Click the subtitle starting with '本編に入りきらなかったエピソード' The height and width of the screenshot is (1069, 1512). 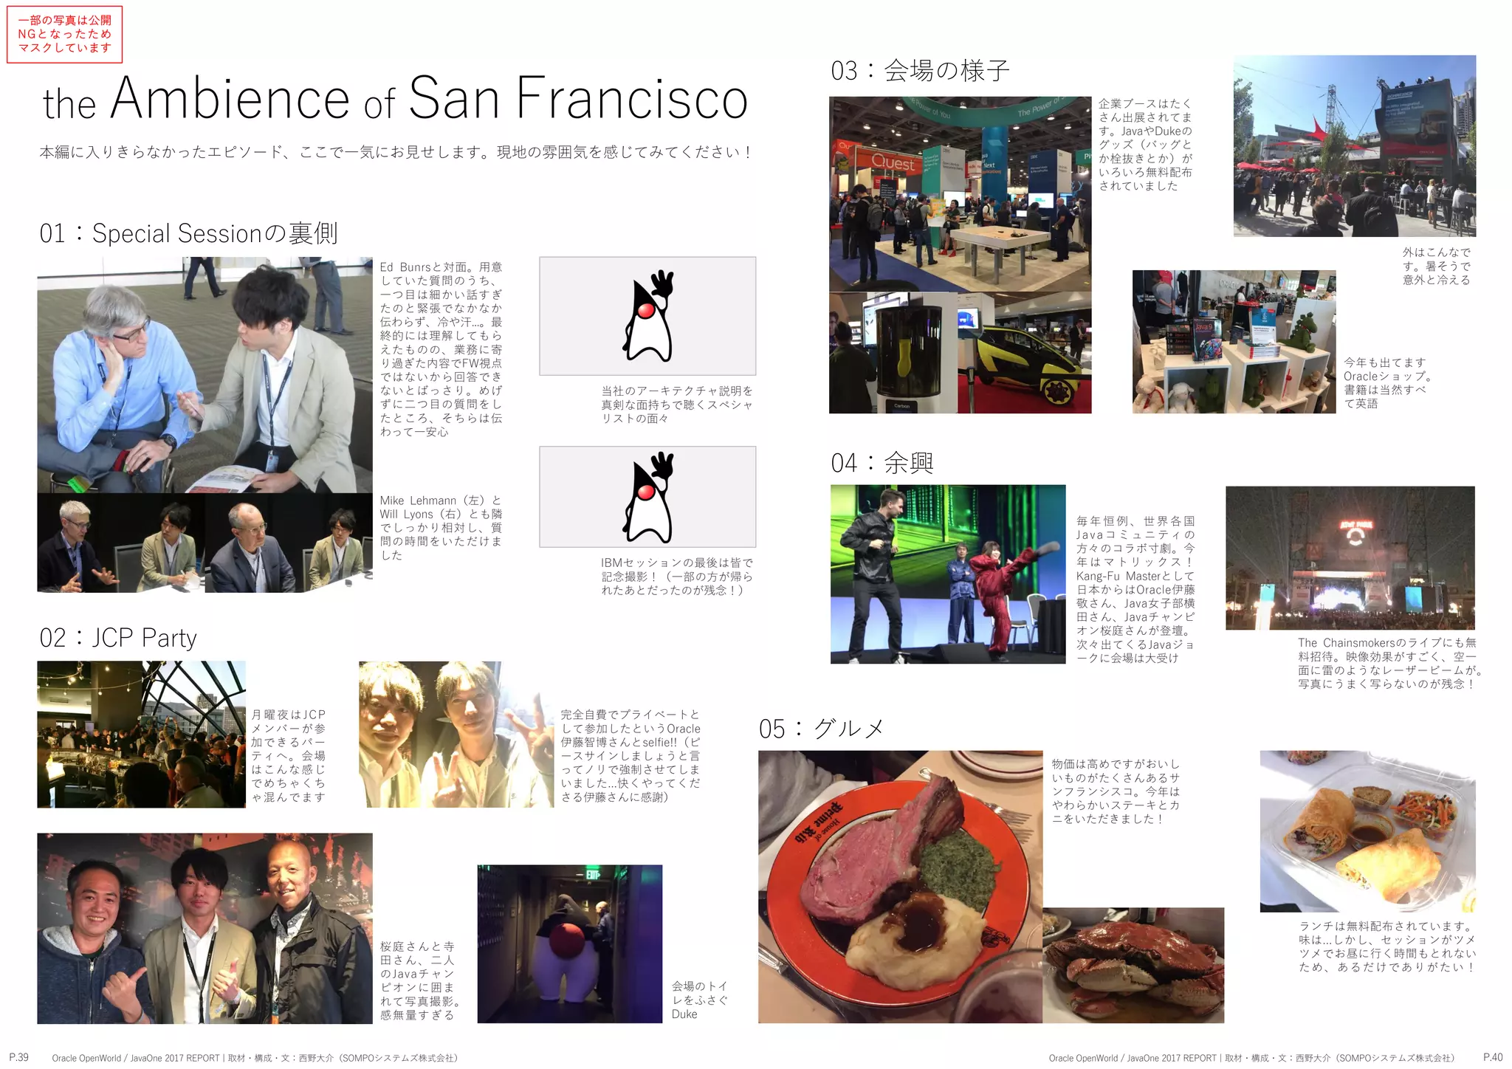click(396, 152)
